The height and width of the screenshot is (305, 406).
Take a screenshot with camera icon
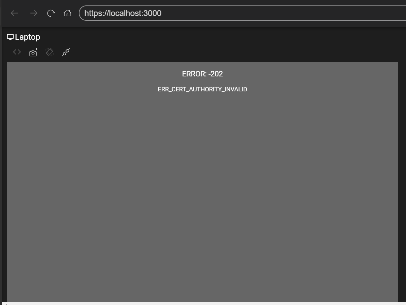33,52
